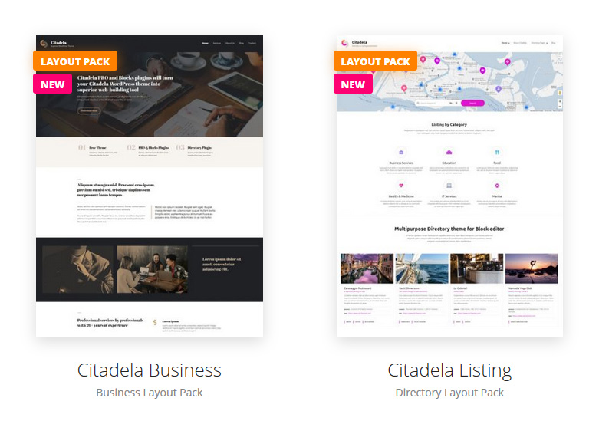Screen dimensions: 599x431
Task: Open the Citadela Listing title link
Action: pos(449,370)
